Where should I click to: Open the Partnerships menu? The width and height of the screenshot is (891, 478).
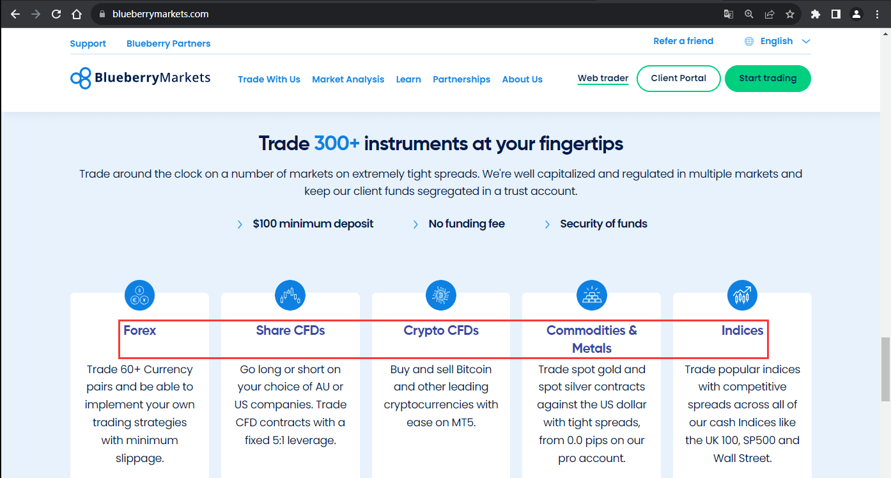[461, 79]
